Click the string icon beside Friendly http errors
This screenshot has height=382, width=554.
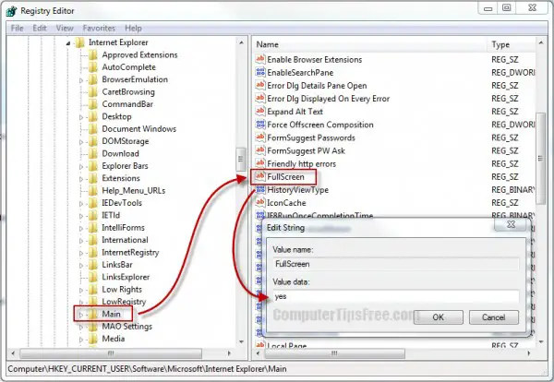[x=260, y=163]
